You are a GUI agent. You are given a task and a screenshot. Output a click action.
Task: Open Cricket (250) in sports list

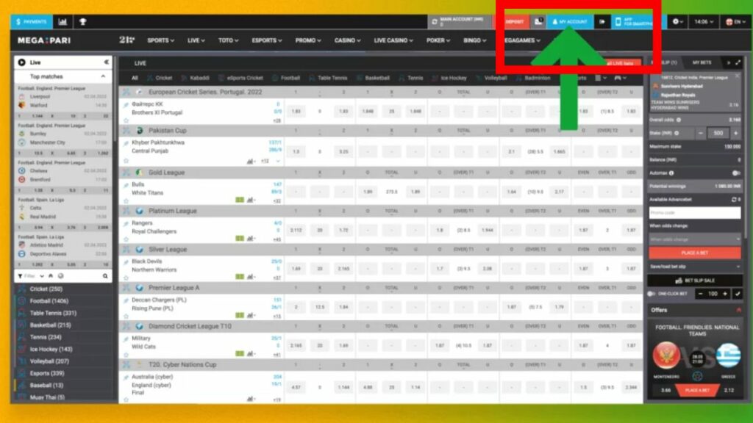point(46,289)
